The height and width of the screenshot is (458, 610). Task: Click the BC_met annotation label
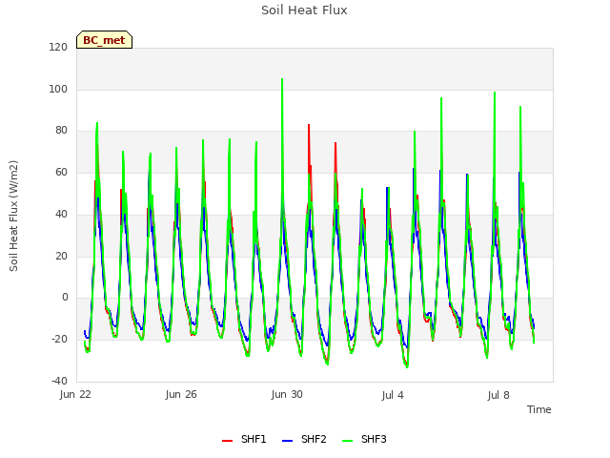pos(104,40)
